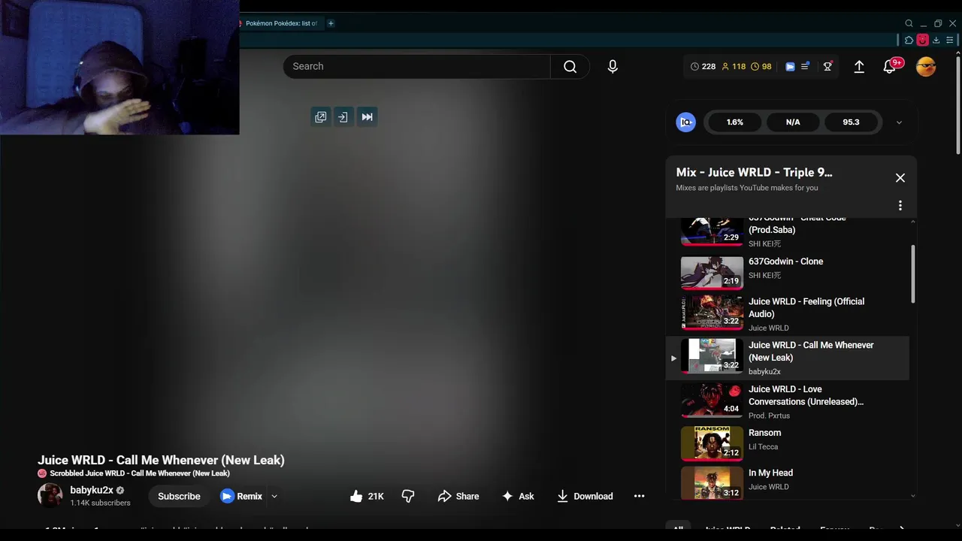Viewport: 962px width, 541px height.
Task: Open the browser sidebar settings icon
Action: pos(950,40)
